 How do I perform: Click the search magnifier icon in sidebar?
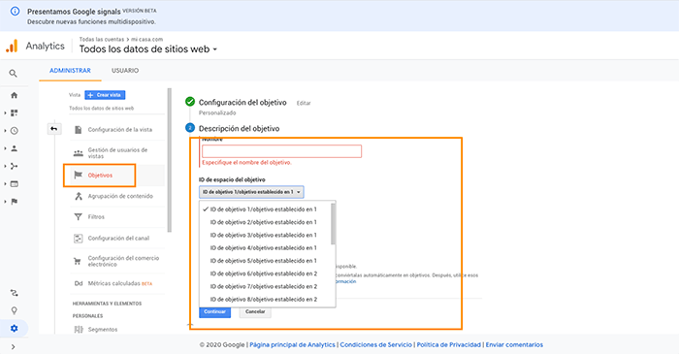(14, 74)
